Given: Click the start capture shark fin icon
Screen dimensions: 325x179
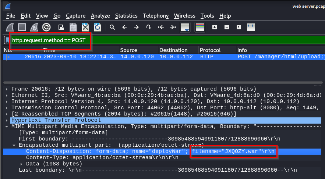Looking at the screenshot, I should (10, 27).
